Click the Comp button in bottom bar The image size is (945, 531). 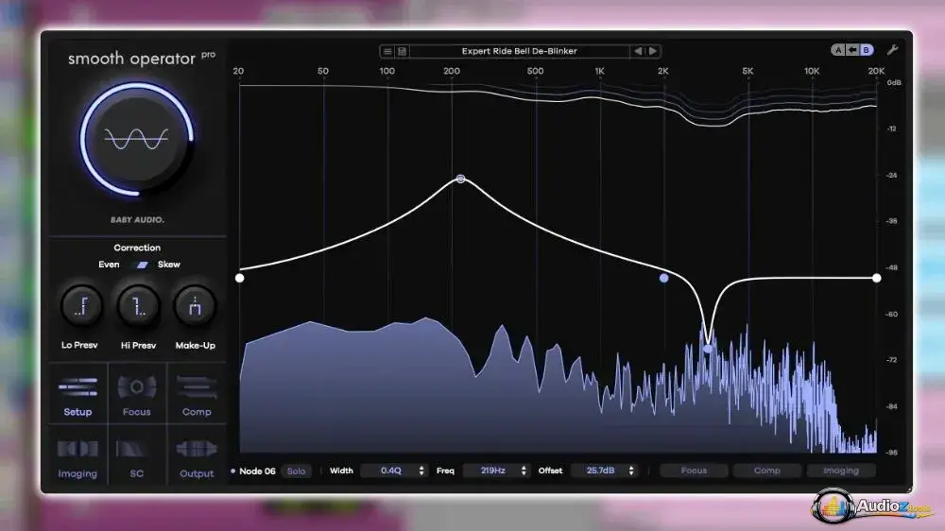766,471
